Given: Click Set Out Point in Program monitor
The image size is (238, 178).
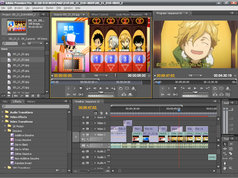Looking at the screenshot, I should click(x=169, y=88).
